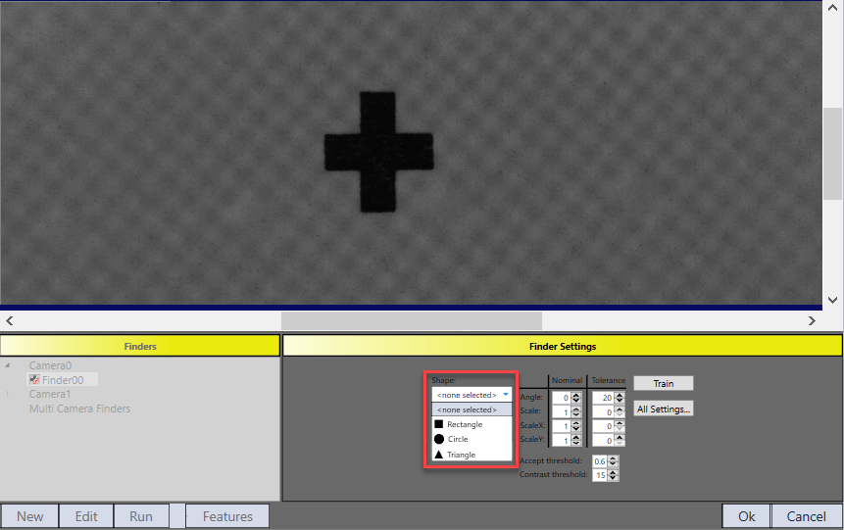Click the Features button
The height and width of the screenshot is (530, 844).
click(x=226, y=516)
